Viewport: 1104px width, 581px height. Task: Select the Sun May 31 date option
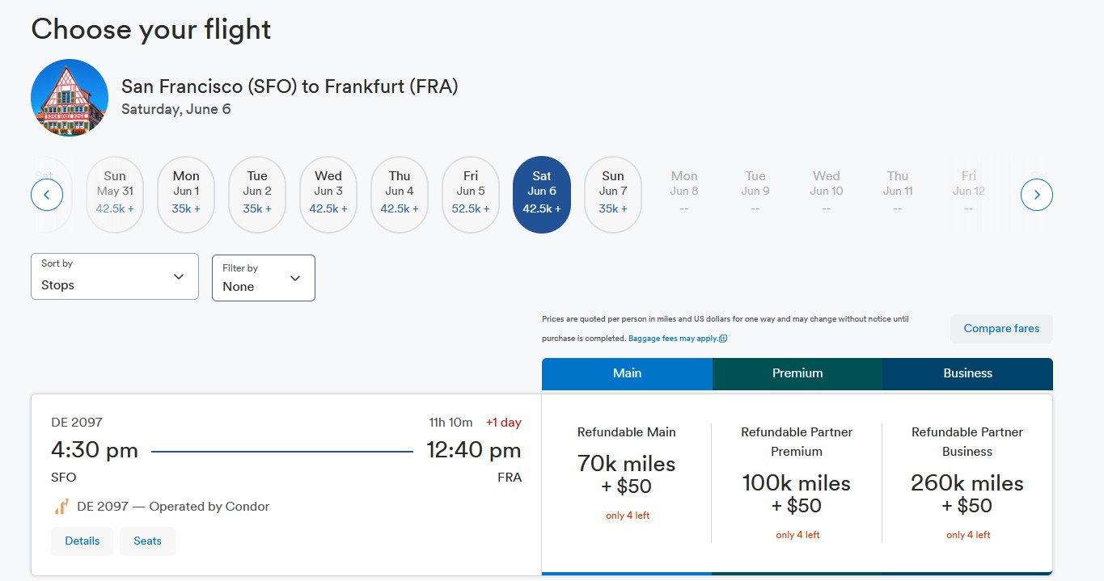pyautogui.click(x=115, y=195)
